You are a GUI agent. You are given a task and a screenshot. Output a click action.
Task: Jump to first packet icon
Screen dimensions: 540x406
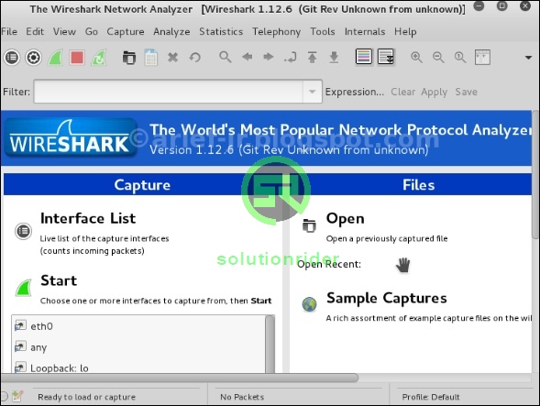point(312,57)
